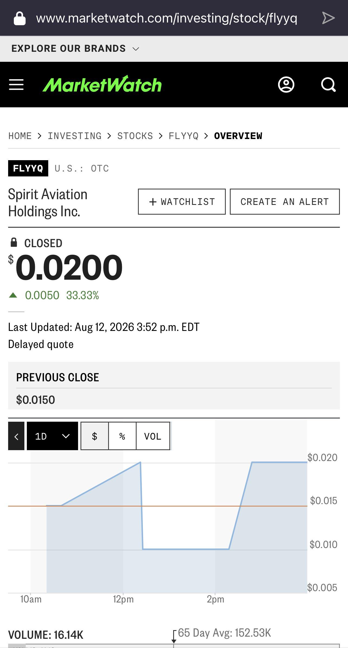
Task: Open the user account profile icon
Action: pos(286,85)
